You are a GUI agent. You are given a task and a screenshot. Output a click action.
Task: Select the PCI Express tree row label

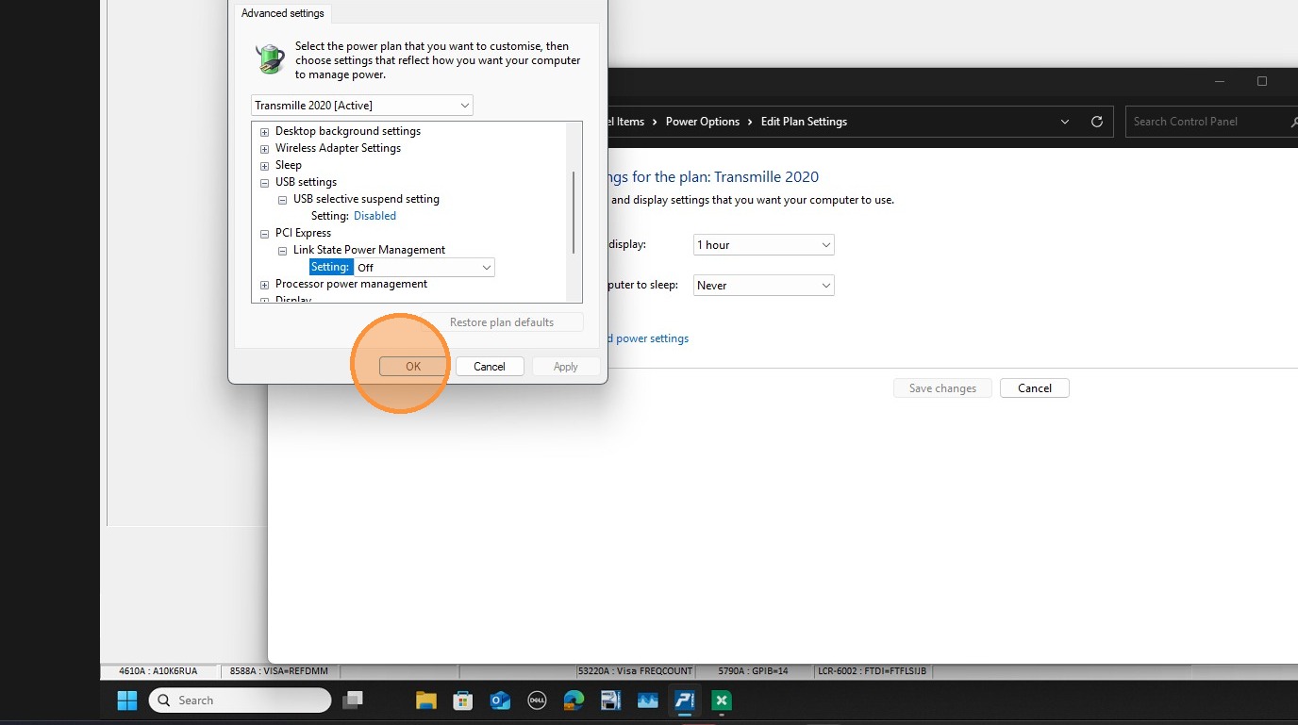coord(303,233)
